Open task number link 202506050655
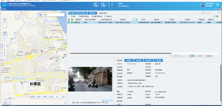Image resolution: width=222 pixels, height=106 pixels. tap(132, 64)
